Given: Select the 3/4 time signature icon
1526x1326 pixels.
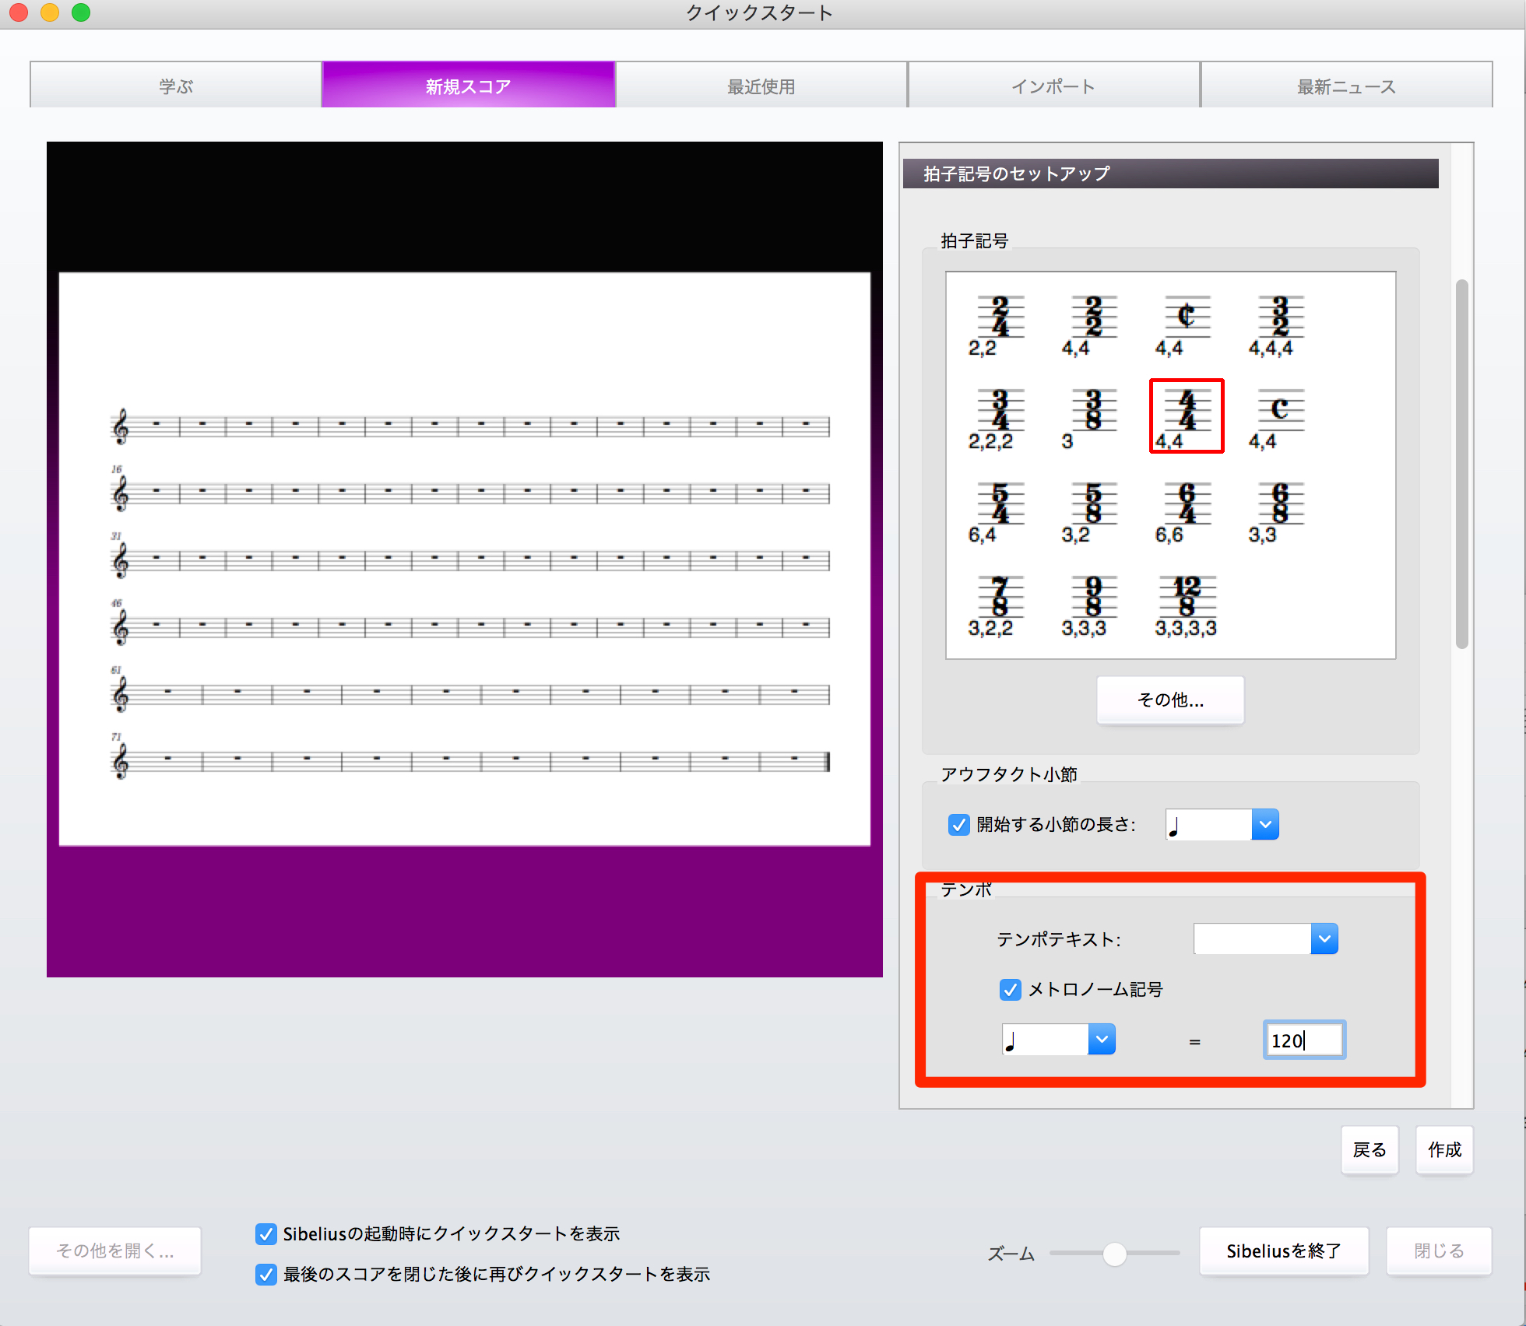Looking at the screenshot, I should 1000,418.
